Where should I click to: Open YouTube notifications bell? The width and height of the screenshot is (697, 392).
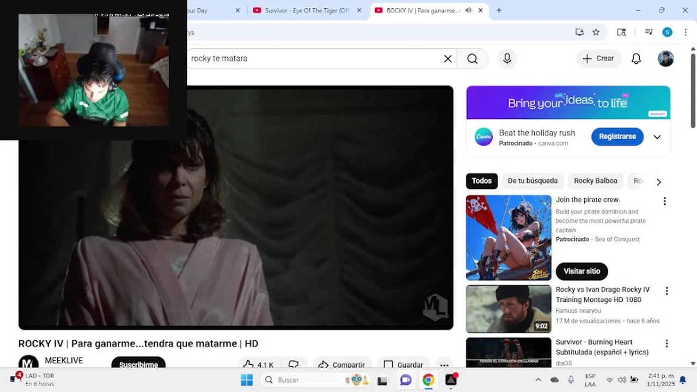(x=636, y=59)
